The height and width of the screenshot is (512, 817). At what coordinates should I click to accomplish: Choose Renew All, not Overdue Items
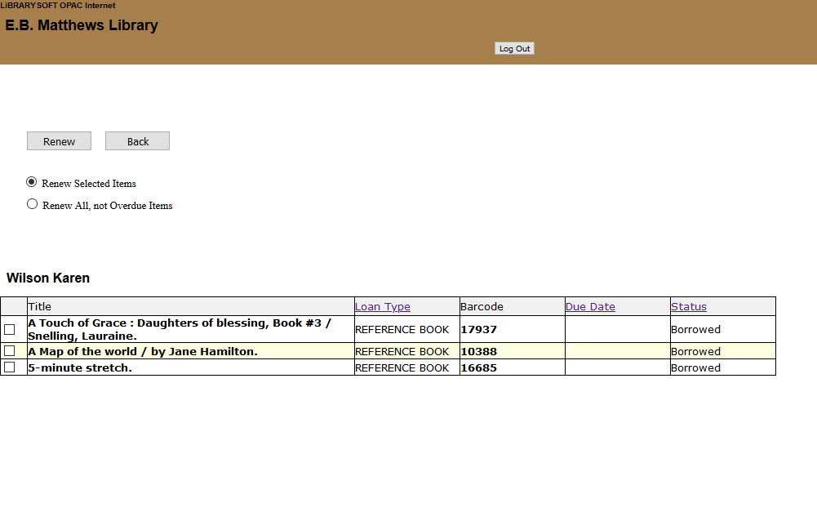pyautogui.click(x=32, y=204)
